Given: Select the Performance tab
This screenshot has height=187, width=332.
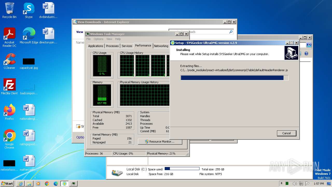Looking at the screenshot, I should click(x=143, y=45).
